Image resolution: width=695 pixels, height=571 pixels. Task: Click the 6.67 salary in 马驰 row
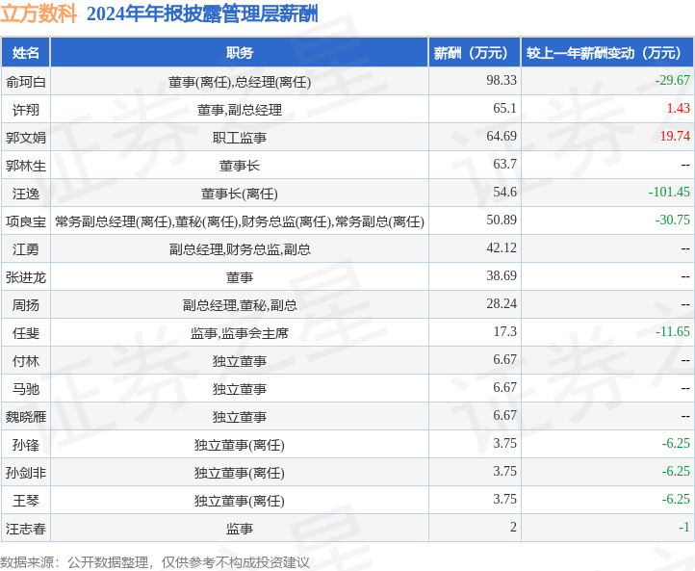pos(504,387)
